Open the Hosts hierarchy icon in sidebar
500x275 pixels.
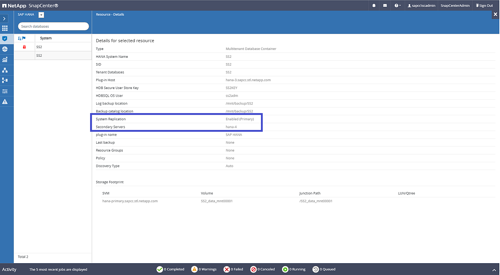[5, 70]
